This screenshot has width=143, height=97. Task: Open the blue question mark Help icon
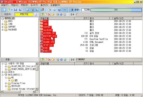[x=59, y=10]
